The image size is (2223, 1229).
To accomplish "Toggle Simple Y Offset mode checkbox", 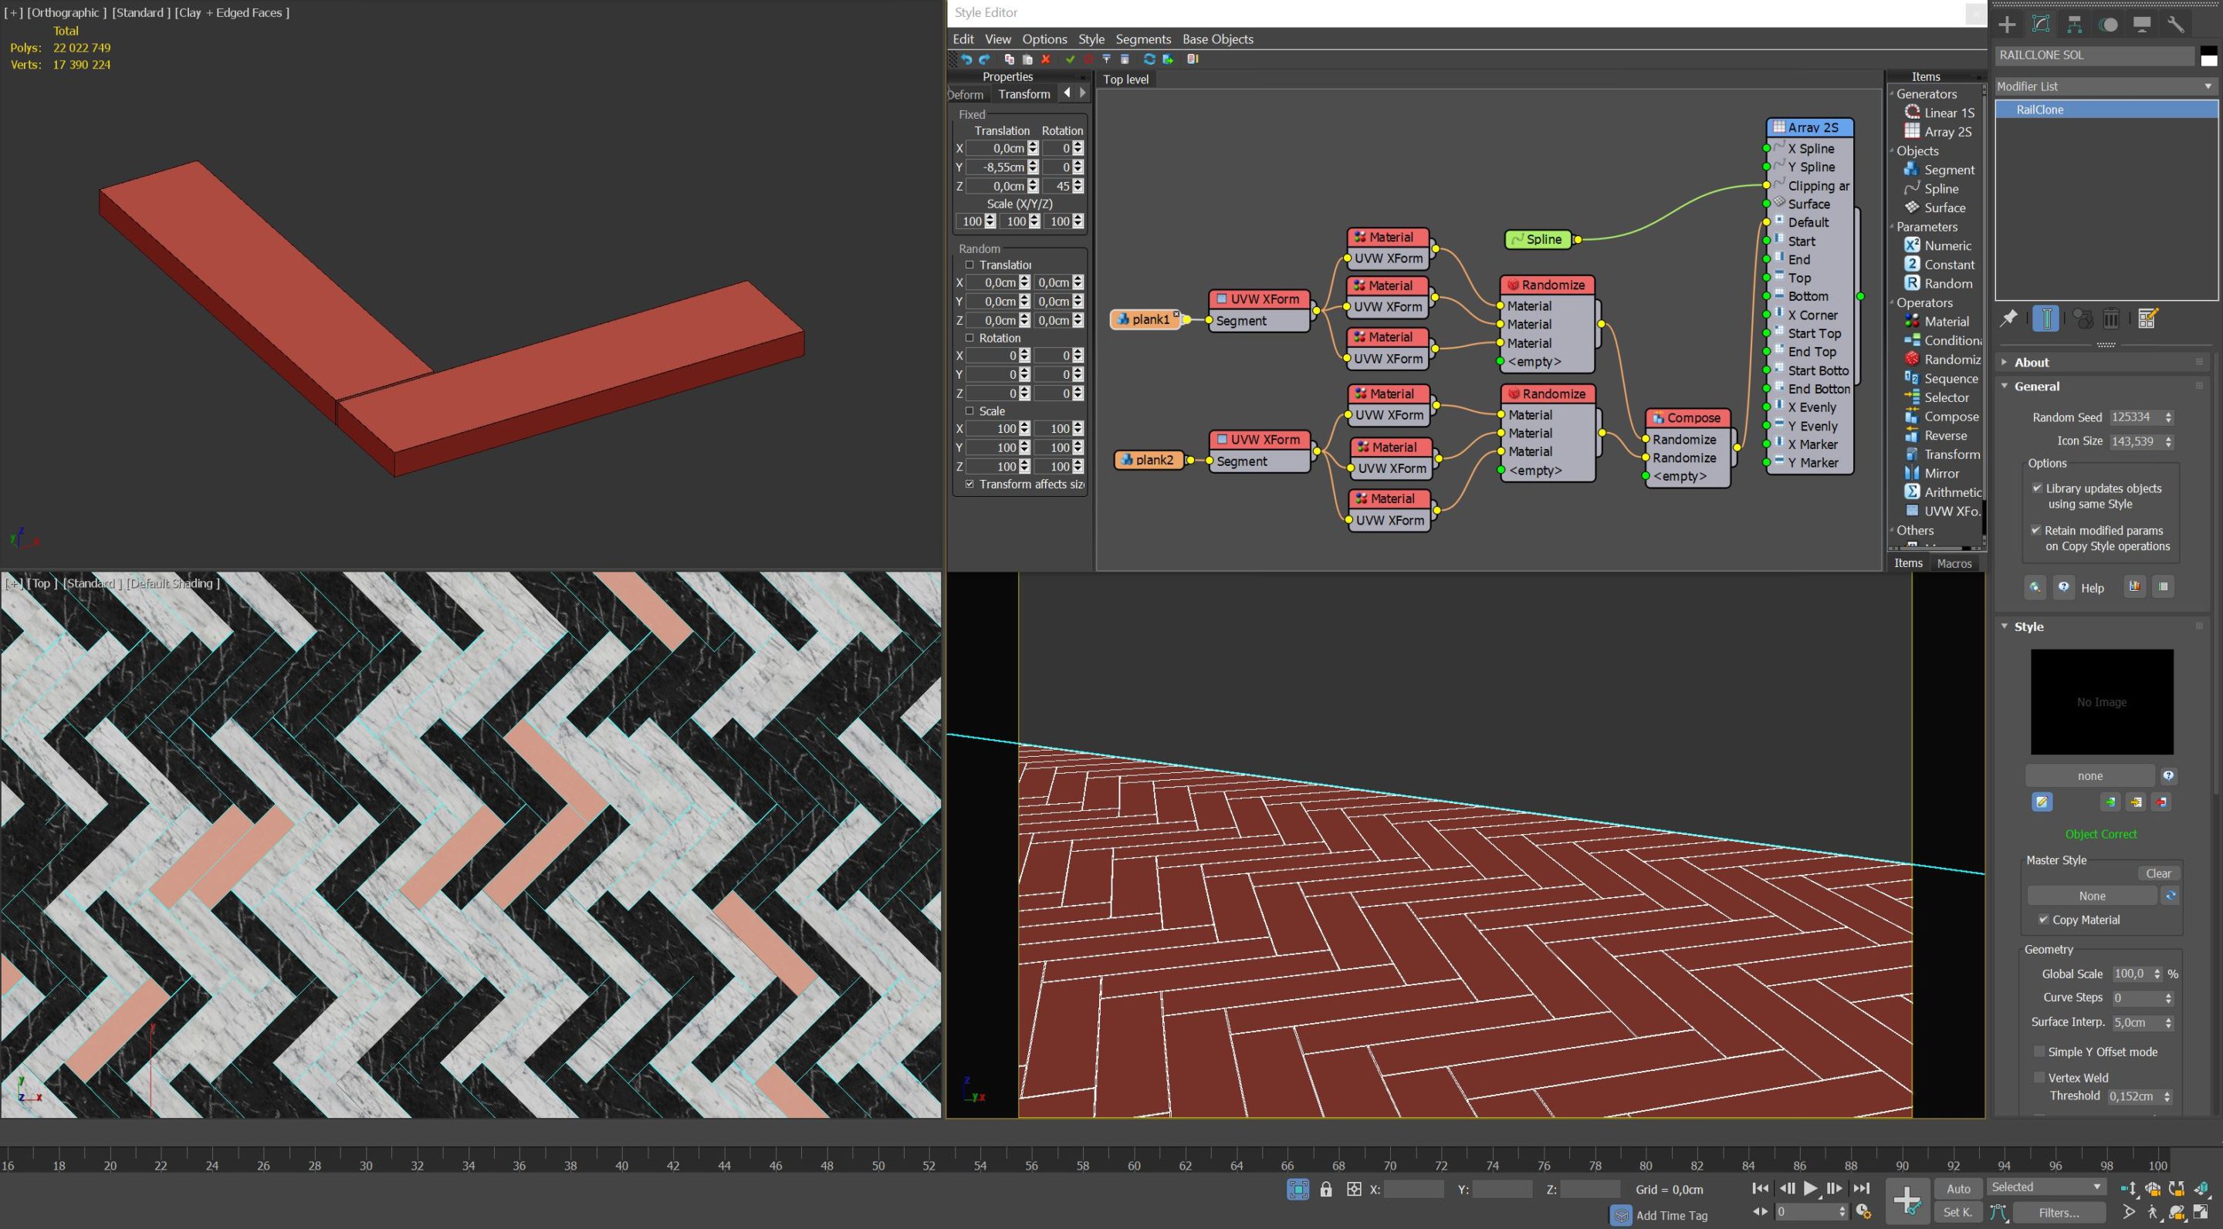I will 2039,1052.
